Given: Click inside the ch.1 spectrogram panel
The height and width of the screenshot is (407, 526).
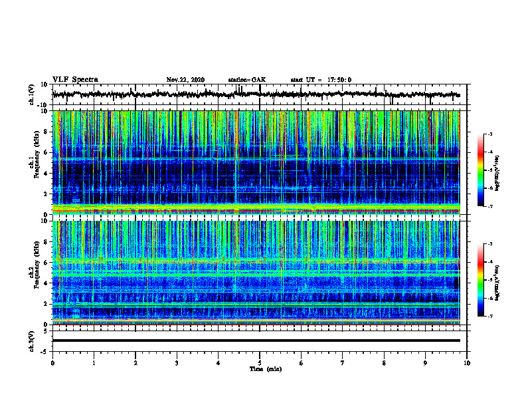Looking at the screenshot, I should pos(256,162).
